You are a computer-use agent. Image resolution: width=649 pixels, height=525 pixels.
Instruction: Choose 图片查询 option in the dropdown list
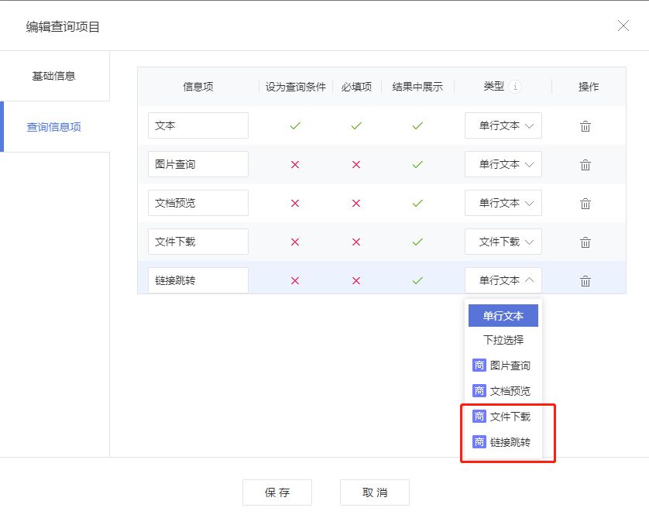(503, 365)
